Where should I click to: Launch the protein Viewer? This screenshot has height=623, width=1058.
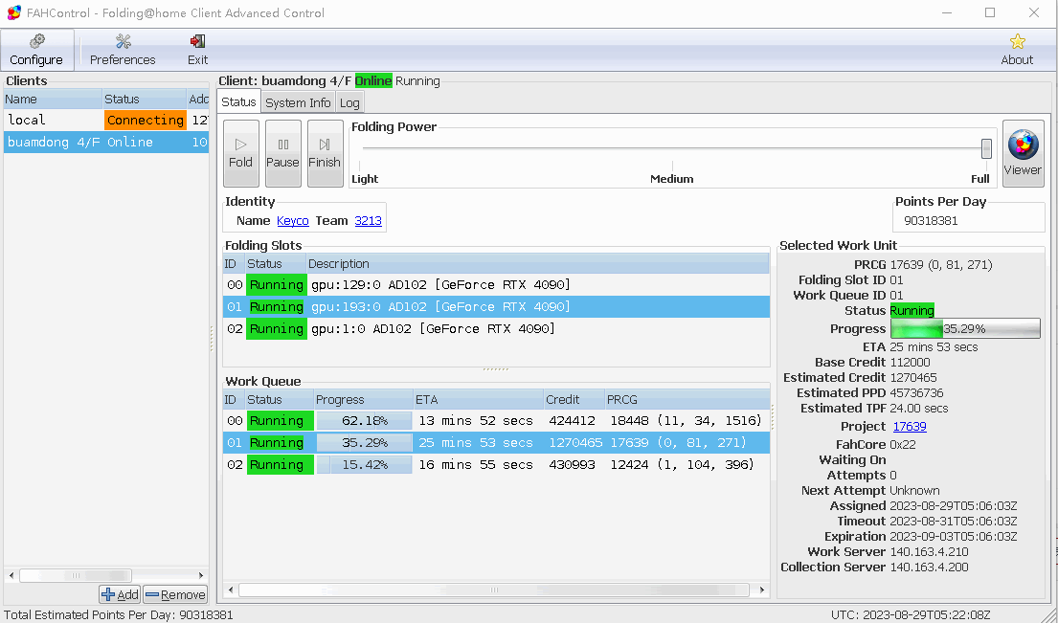pos(1023,153)
